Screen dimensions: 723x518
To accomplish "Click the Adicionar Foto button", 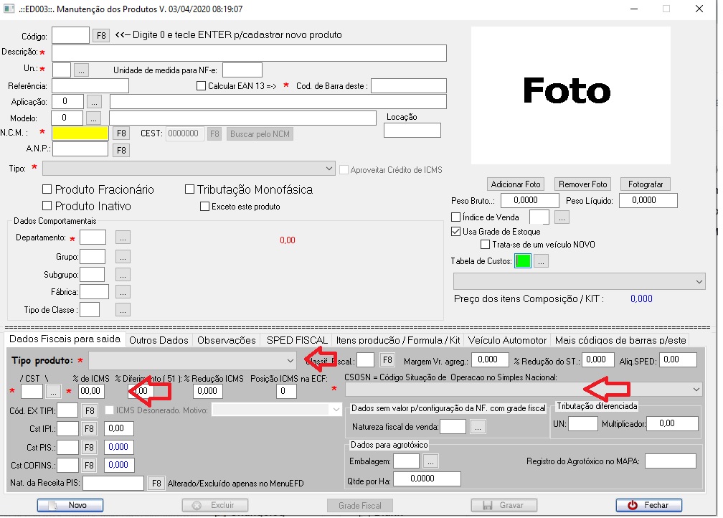I will point(515,184).
